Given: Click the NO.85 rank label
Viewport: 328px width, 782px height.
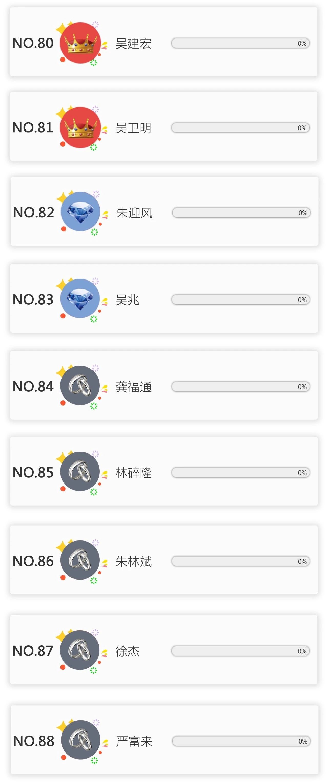Looking at the screenshot, I should [33, 473].
